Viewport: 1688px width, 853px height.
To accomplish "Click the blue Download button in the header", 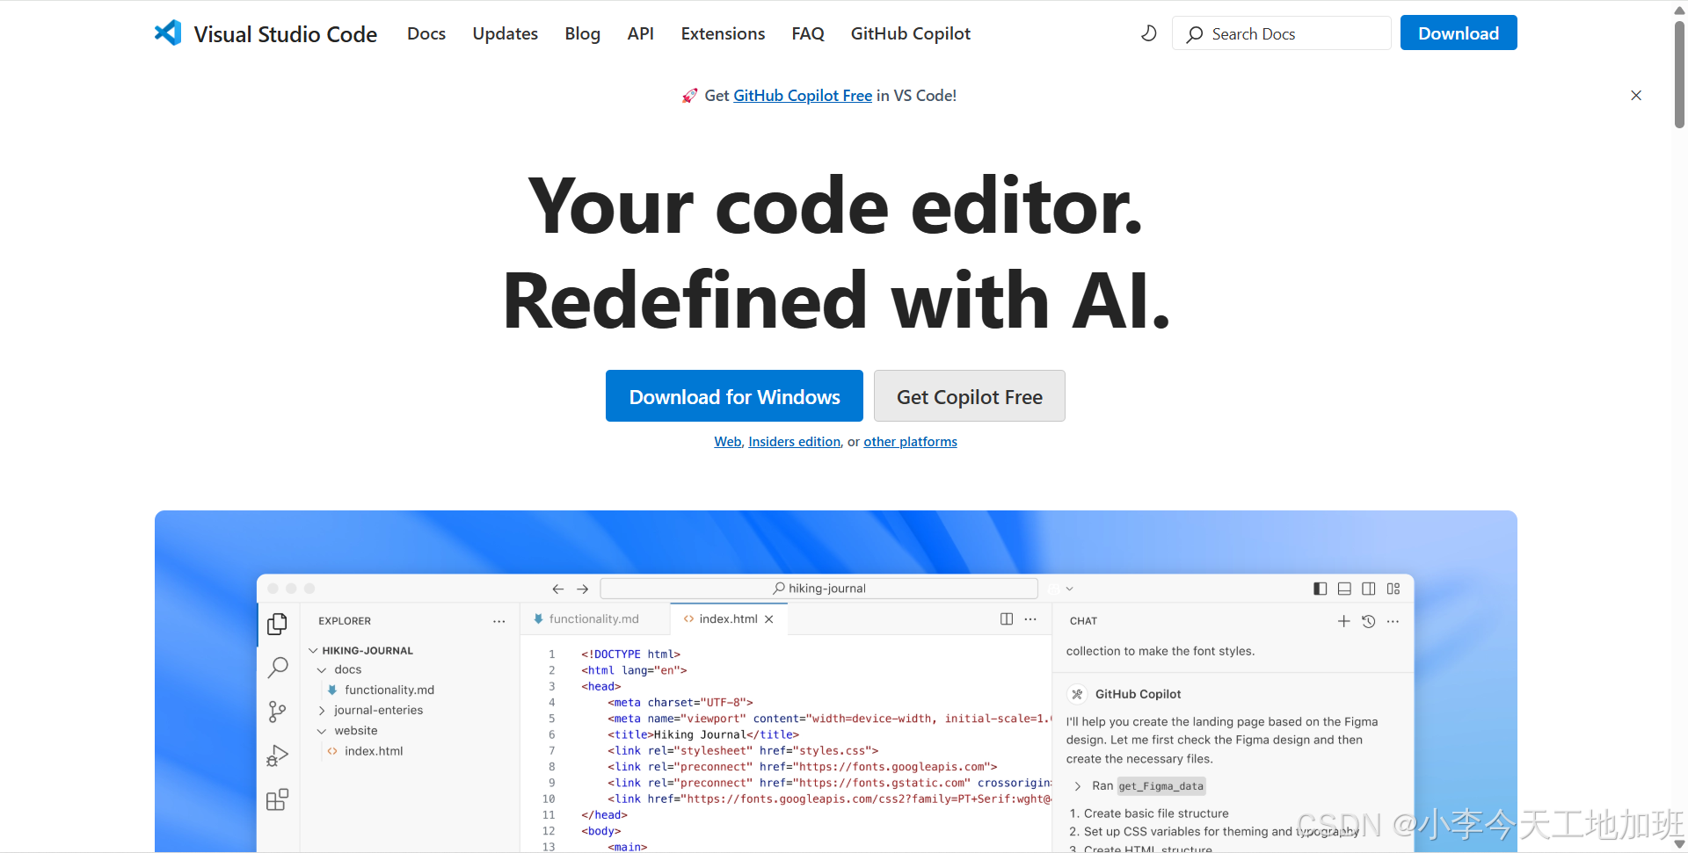I will tap(1459, 33).
